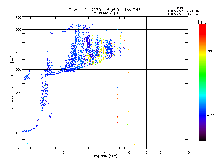The width and height of the screenshot is (221, 166).
Task: Click the x-axis tick label '1'
Action: (x=22, y=152)
